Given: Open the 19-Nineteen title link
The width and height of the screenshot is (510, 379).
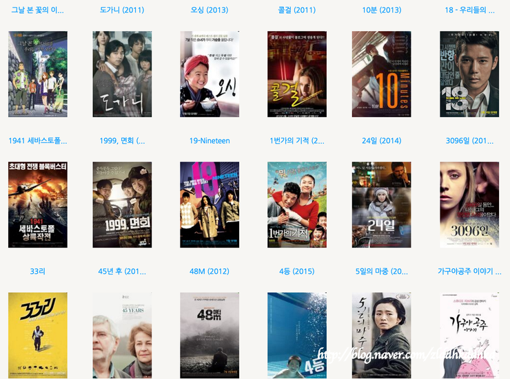Looking at the screenshot, I should pos(210,140).
